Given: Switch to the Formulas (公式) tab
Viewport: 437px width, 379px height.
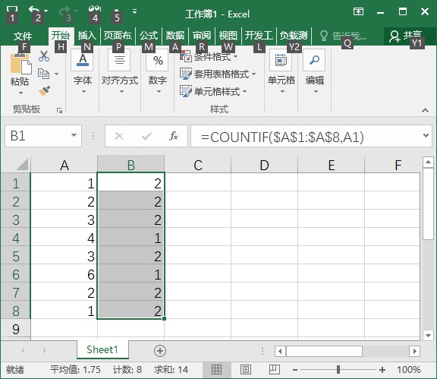Looking at the screenshot, I should (149, 36).
